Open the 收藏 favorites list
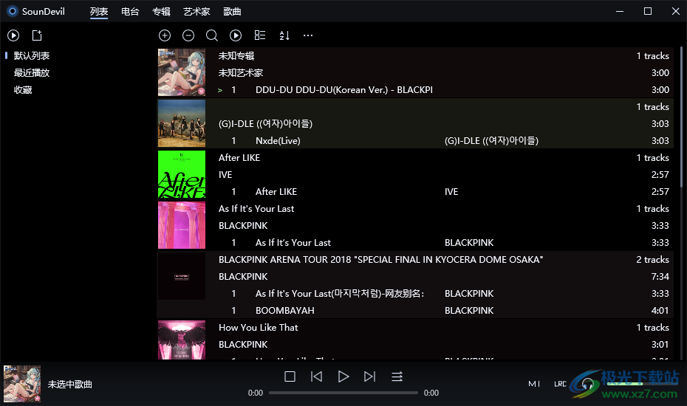Image resolution: width=687 pixels, height=406 pixels. coord(23,90)
